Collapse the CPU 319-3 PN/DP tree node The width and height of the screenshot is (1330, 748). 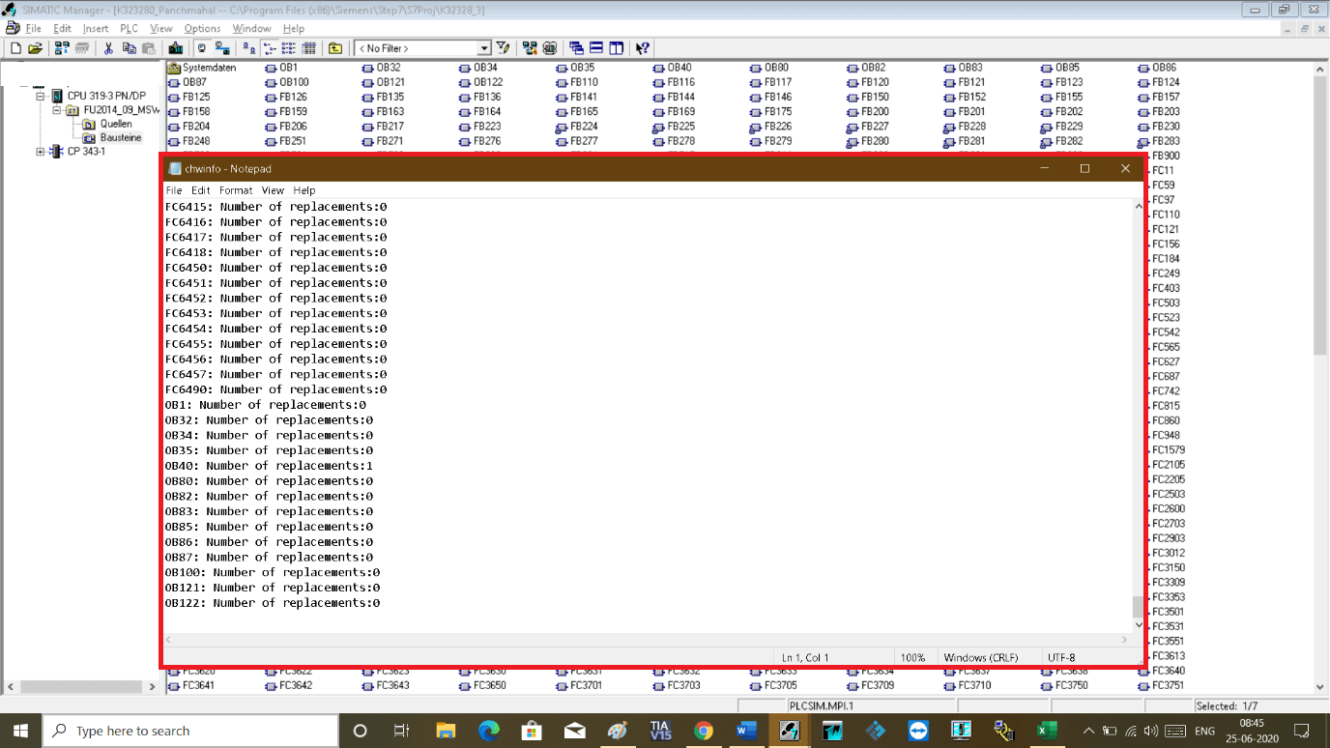coord(41,97)
